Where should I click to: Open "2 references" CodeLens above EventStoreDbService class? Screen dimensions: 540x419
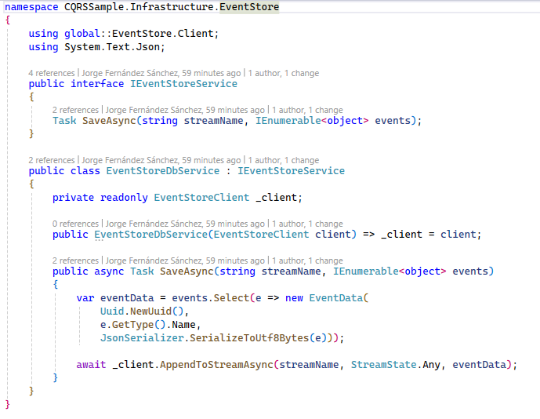(52, 160)
